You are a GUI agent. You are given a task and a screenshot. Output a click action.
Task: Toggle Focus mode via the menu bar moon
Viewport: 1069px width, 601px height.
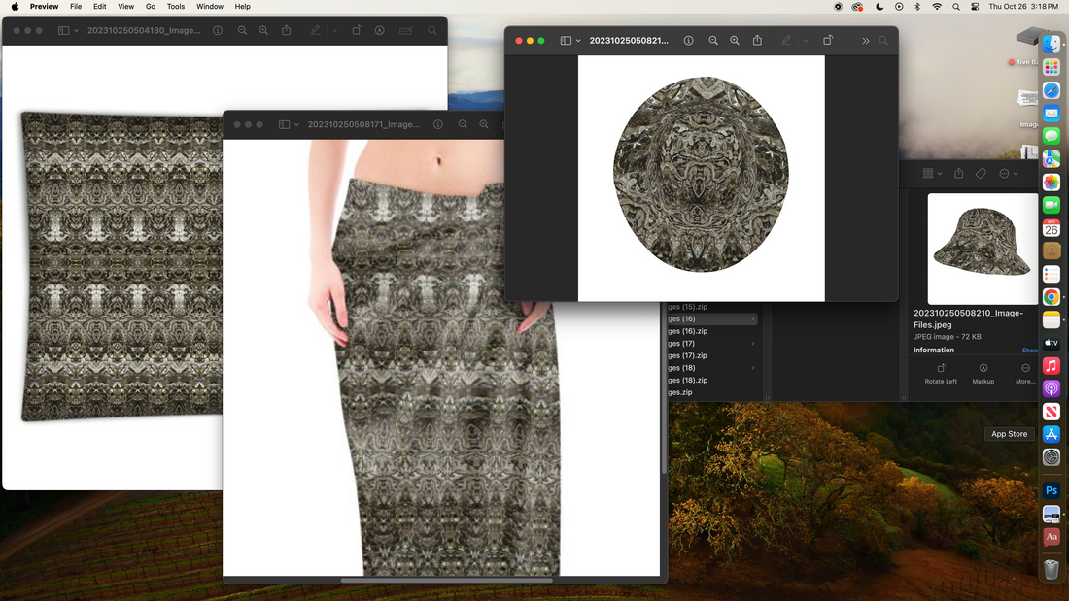coord(879,7)
